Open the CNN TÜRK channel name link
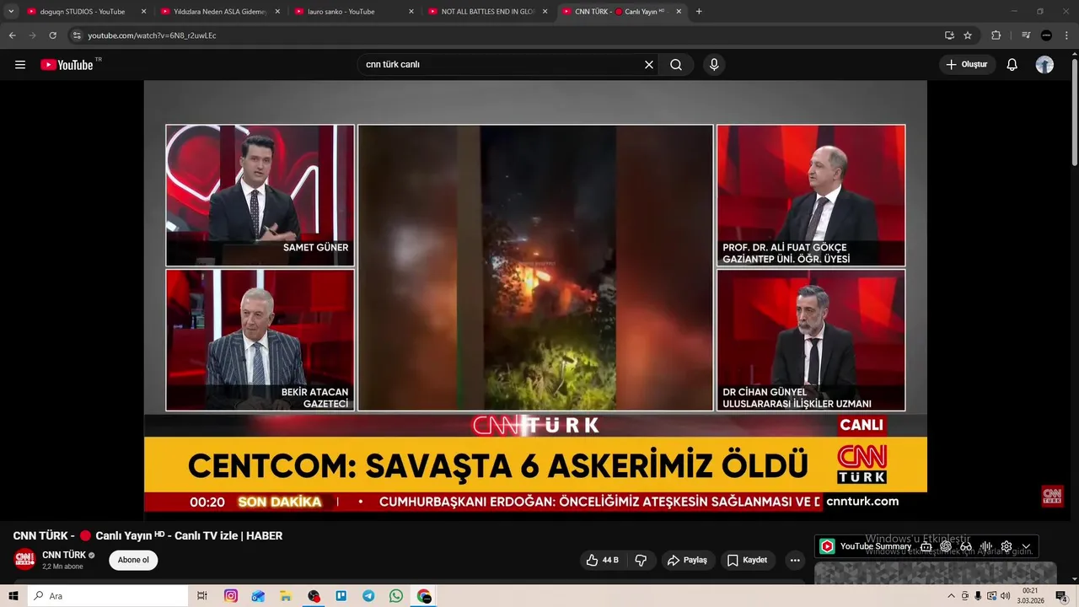 click(64, 555)
